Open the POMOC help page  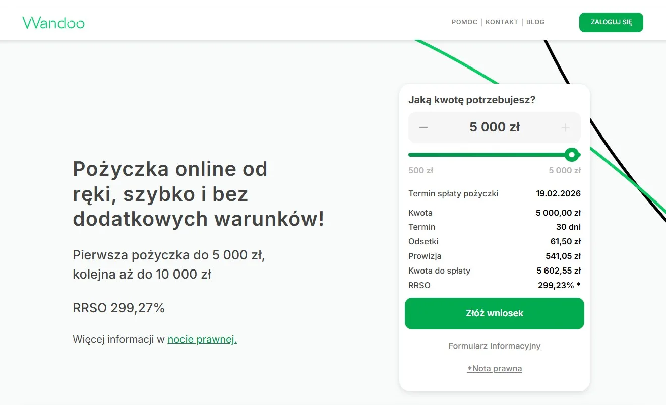464,22
